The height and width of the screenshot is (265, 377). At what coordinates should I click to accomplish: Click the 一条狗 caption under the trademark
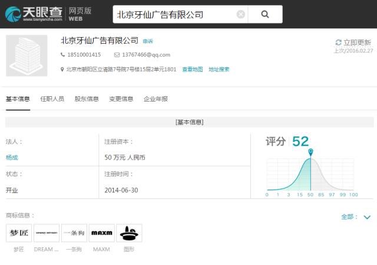[x=74, y=249]
